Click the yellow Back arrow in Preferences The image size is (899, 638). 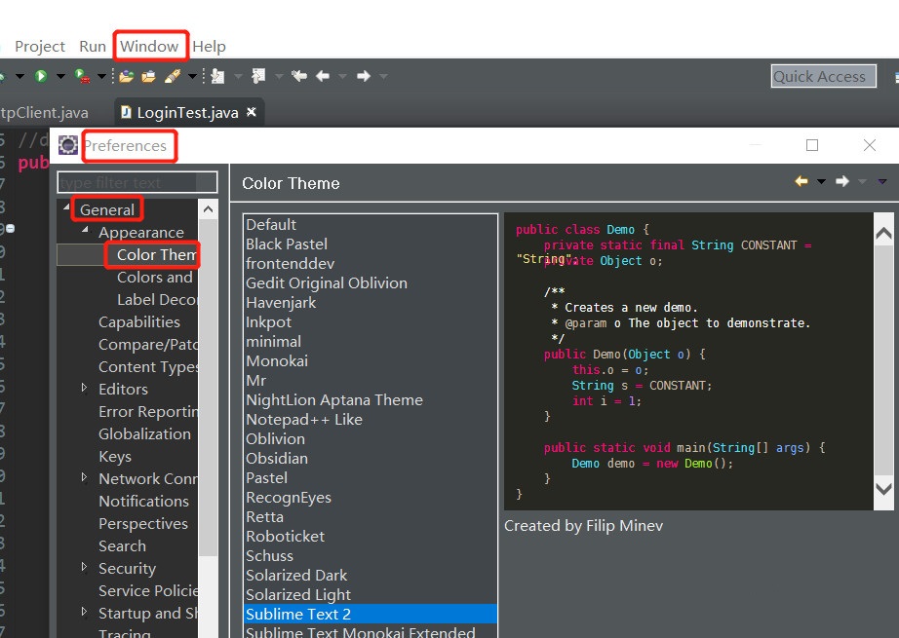(x=801, y=181)
